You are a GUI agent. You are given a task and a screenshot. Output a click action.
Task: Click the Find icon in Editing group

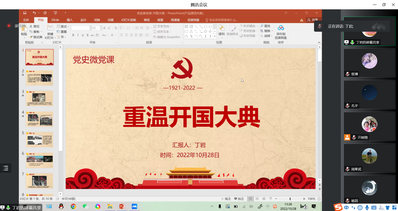pos(265,26)
